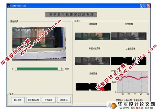Maximize the FishDetection window

point(145,6)
